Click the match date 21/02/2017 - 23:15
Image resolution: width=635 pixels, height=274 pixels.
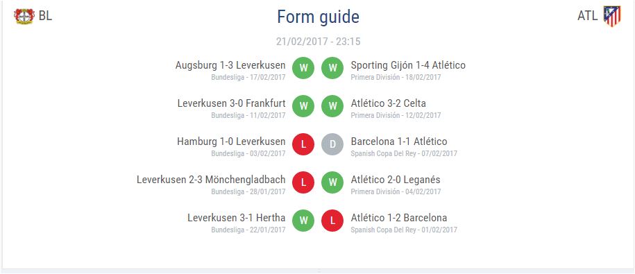(x=319, y=42)
